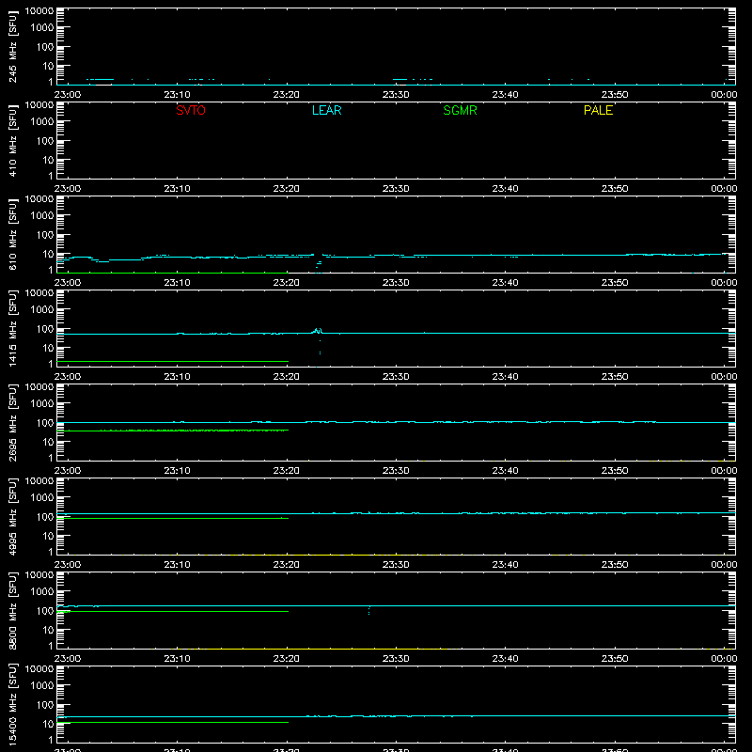The image size is (752, 752).
Task: Click the cyan dotted drop in 8800 MHz panel
Action: [x=368, y=610]
